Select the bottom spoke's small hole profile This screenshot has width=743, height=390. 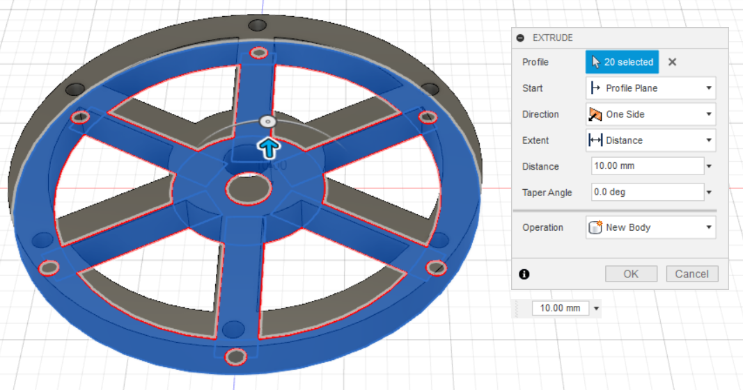click(x=235, y=357)
